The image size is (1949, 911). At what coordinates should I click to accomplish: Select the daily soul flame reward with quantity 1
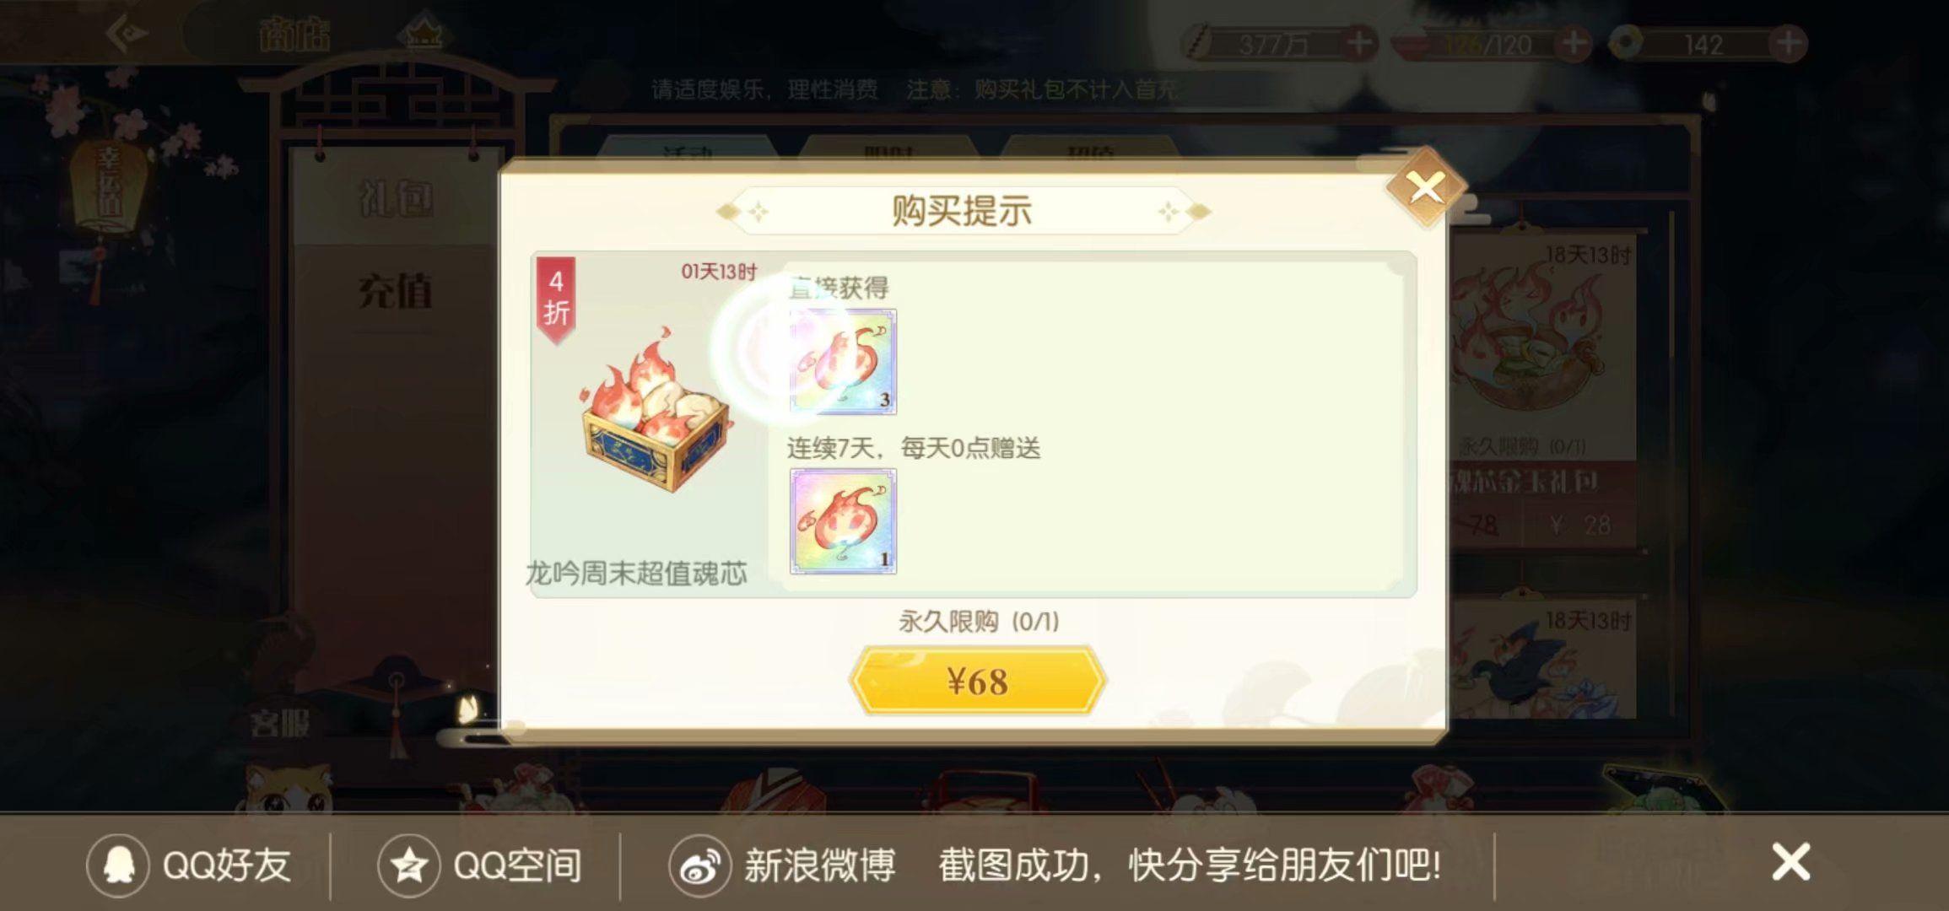pyautogui.click(x=843, y=521)
